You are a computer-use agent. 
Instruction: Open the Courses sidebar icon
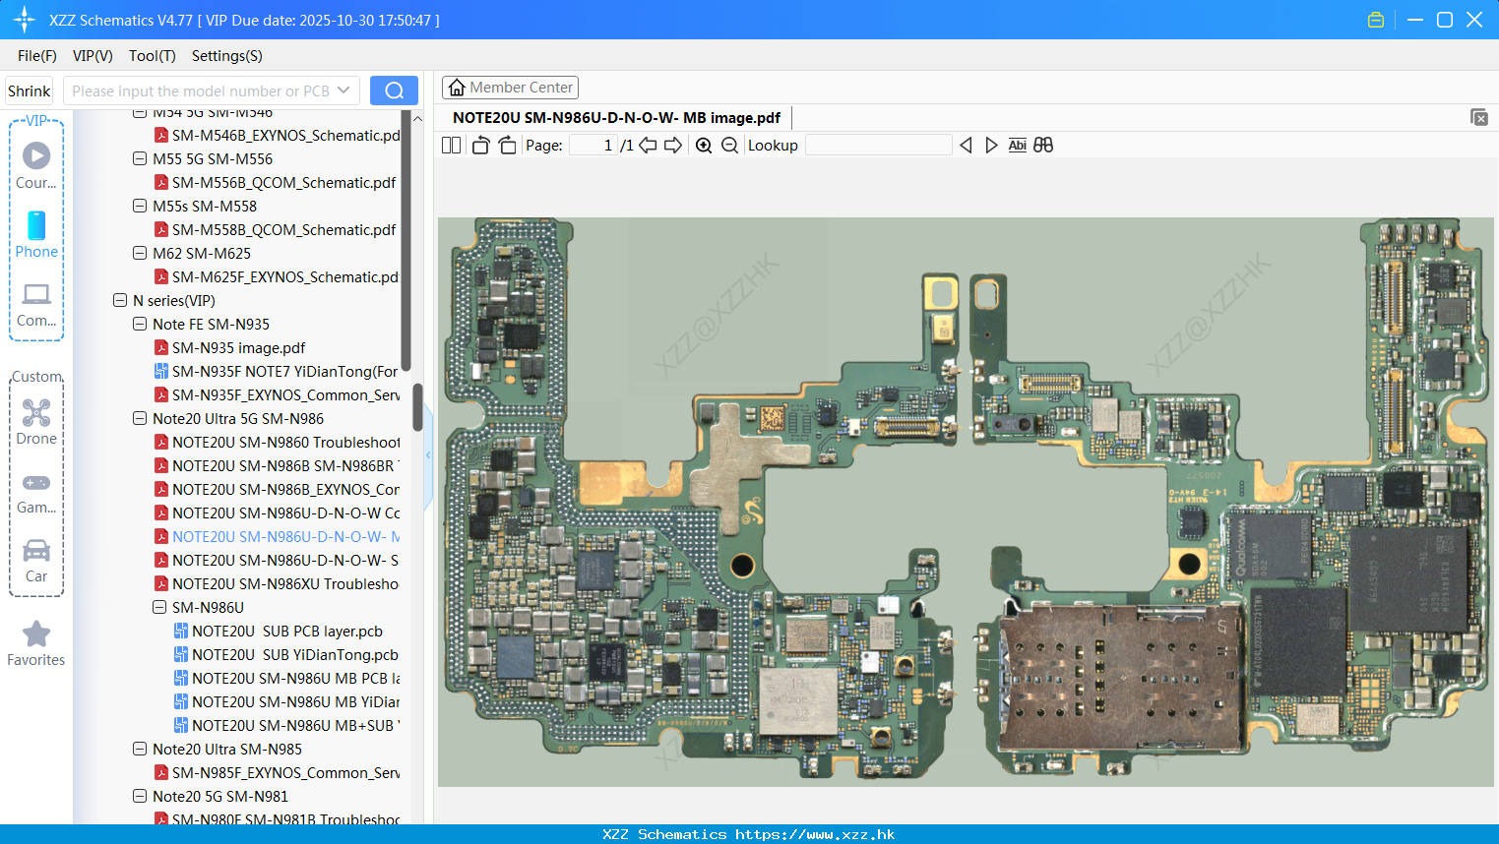click(x=36, y=166)
